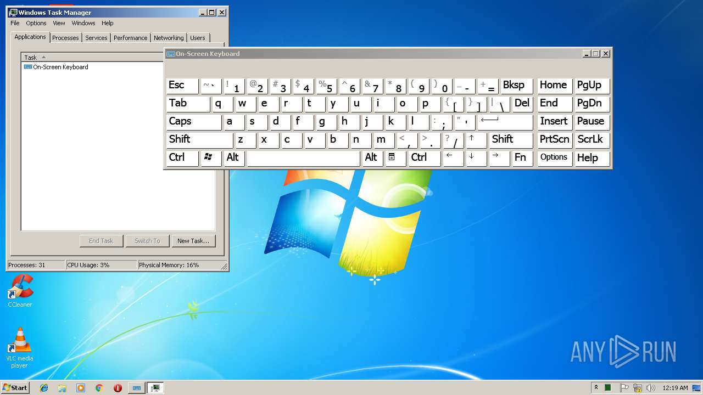Switch to On-Screen Keyboard taskbar button
This screenshot has width=703, height=395.
click(x=137, y=388)
